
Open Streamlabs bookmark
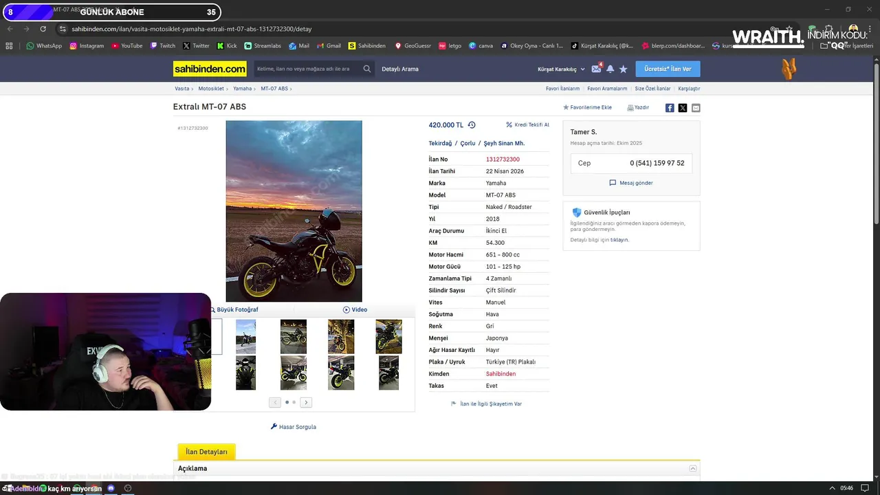point(263,46)
